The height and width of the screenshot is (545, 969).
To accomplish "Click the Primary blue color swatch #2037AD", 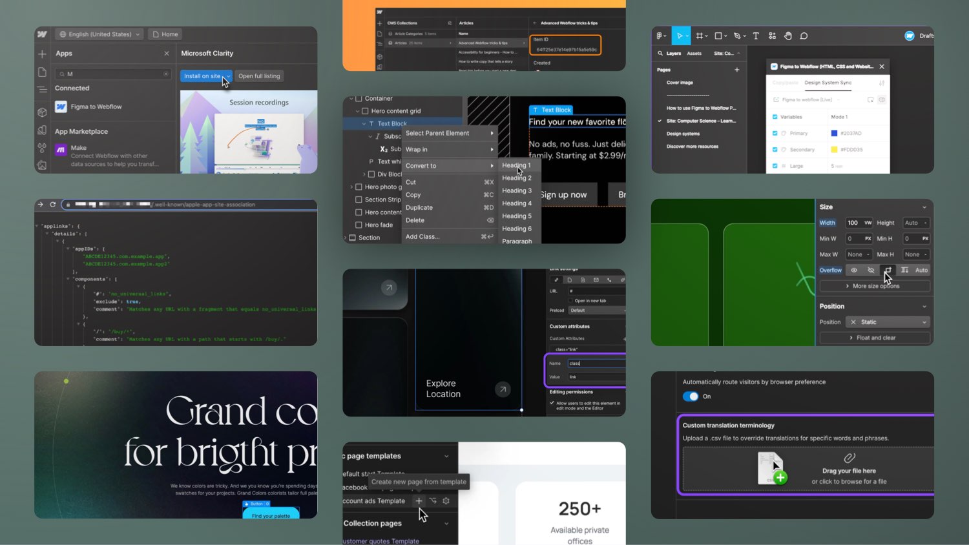I will tap(834, 133).
